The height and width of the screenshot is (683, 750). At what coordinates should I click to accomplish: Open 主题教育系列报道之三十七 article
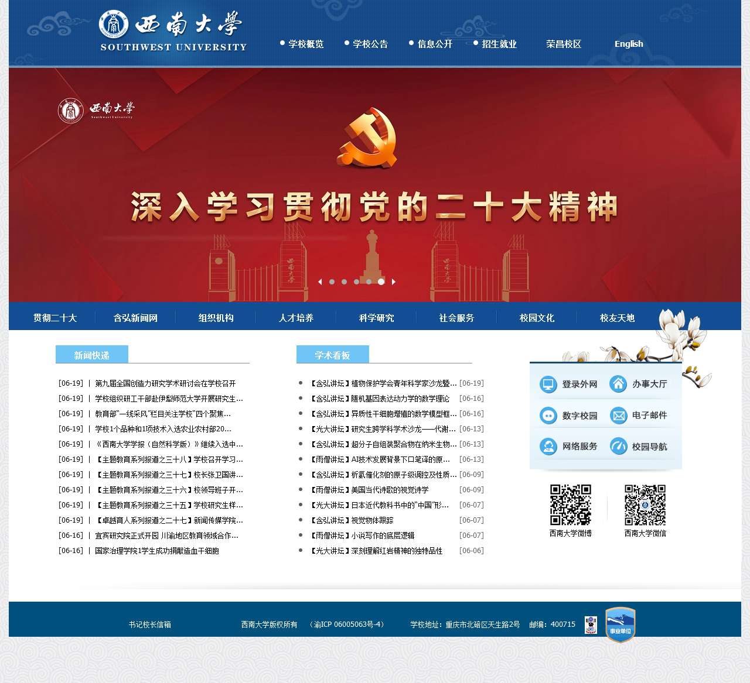click(x=169, y=475)
